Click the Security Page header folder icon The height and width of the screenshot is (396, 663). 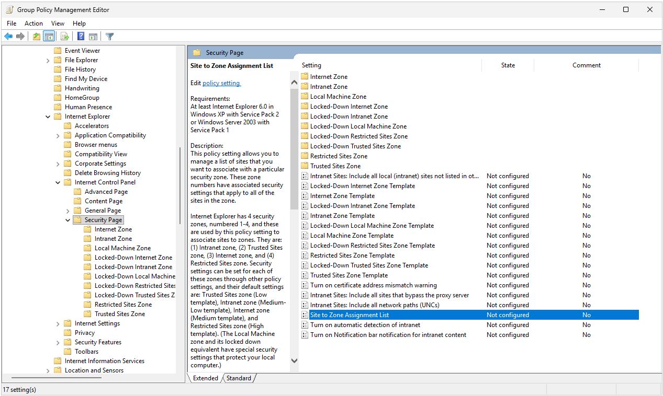pos(197,53)
